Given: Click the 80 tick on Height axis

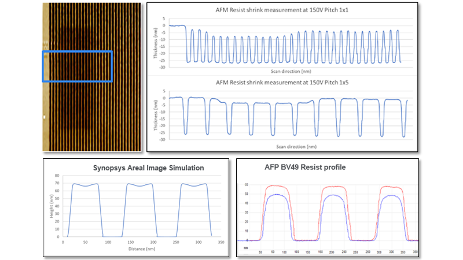Looking at the screenshot, I should (x=57, y=175).
